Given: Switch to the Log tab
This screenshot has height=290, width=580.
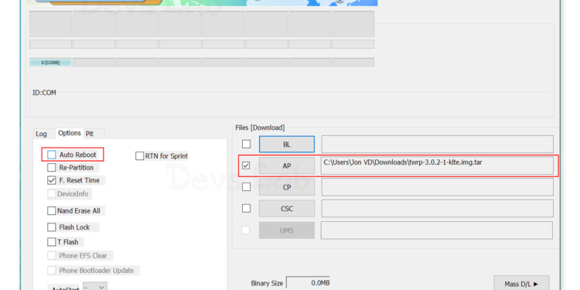Looking at the screenshot, I should [x=42, y=134].
